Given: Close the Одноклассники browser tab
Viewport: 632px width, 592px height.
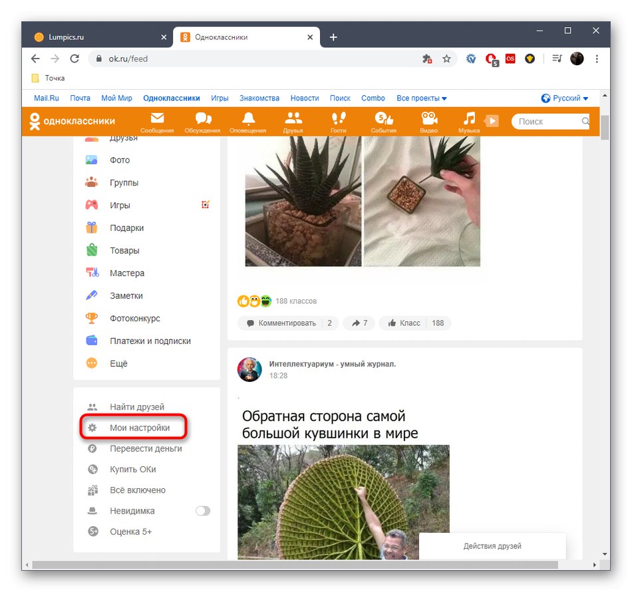Looking at the screenshot, I should (310, 37).
